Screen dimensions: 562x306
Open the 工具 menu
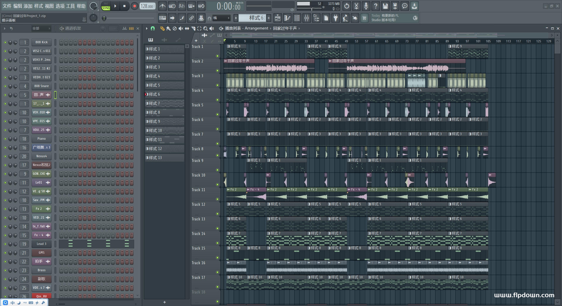click(70, 6)
